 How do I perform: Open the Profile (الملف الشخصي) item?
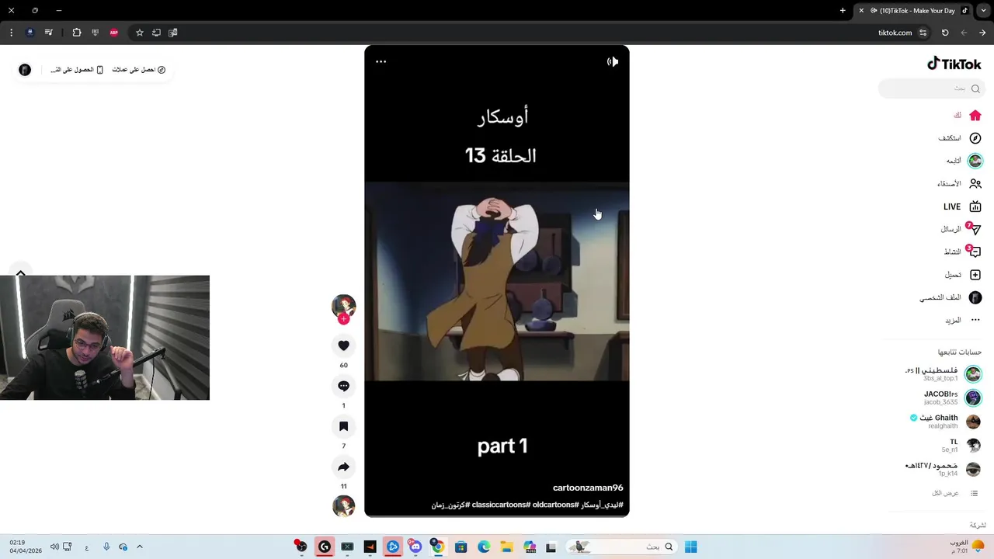pos(951,297)
